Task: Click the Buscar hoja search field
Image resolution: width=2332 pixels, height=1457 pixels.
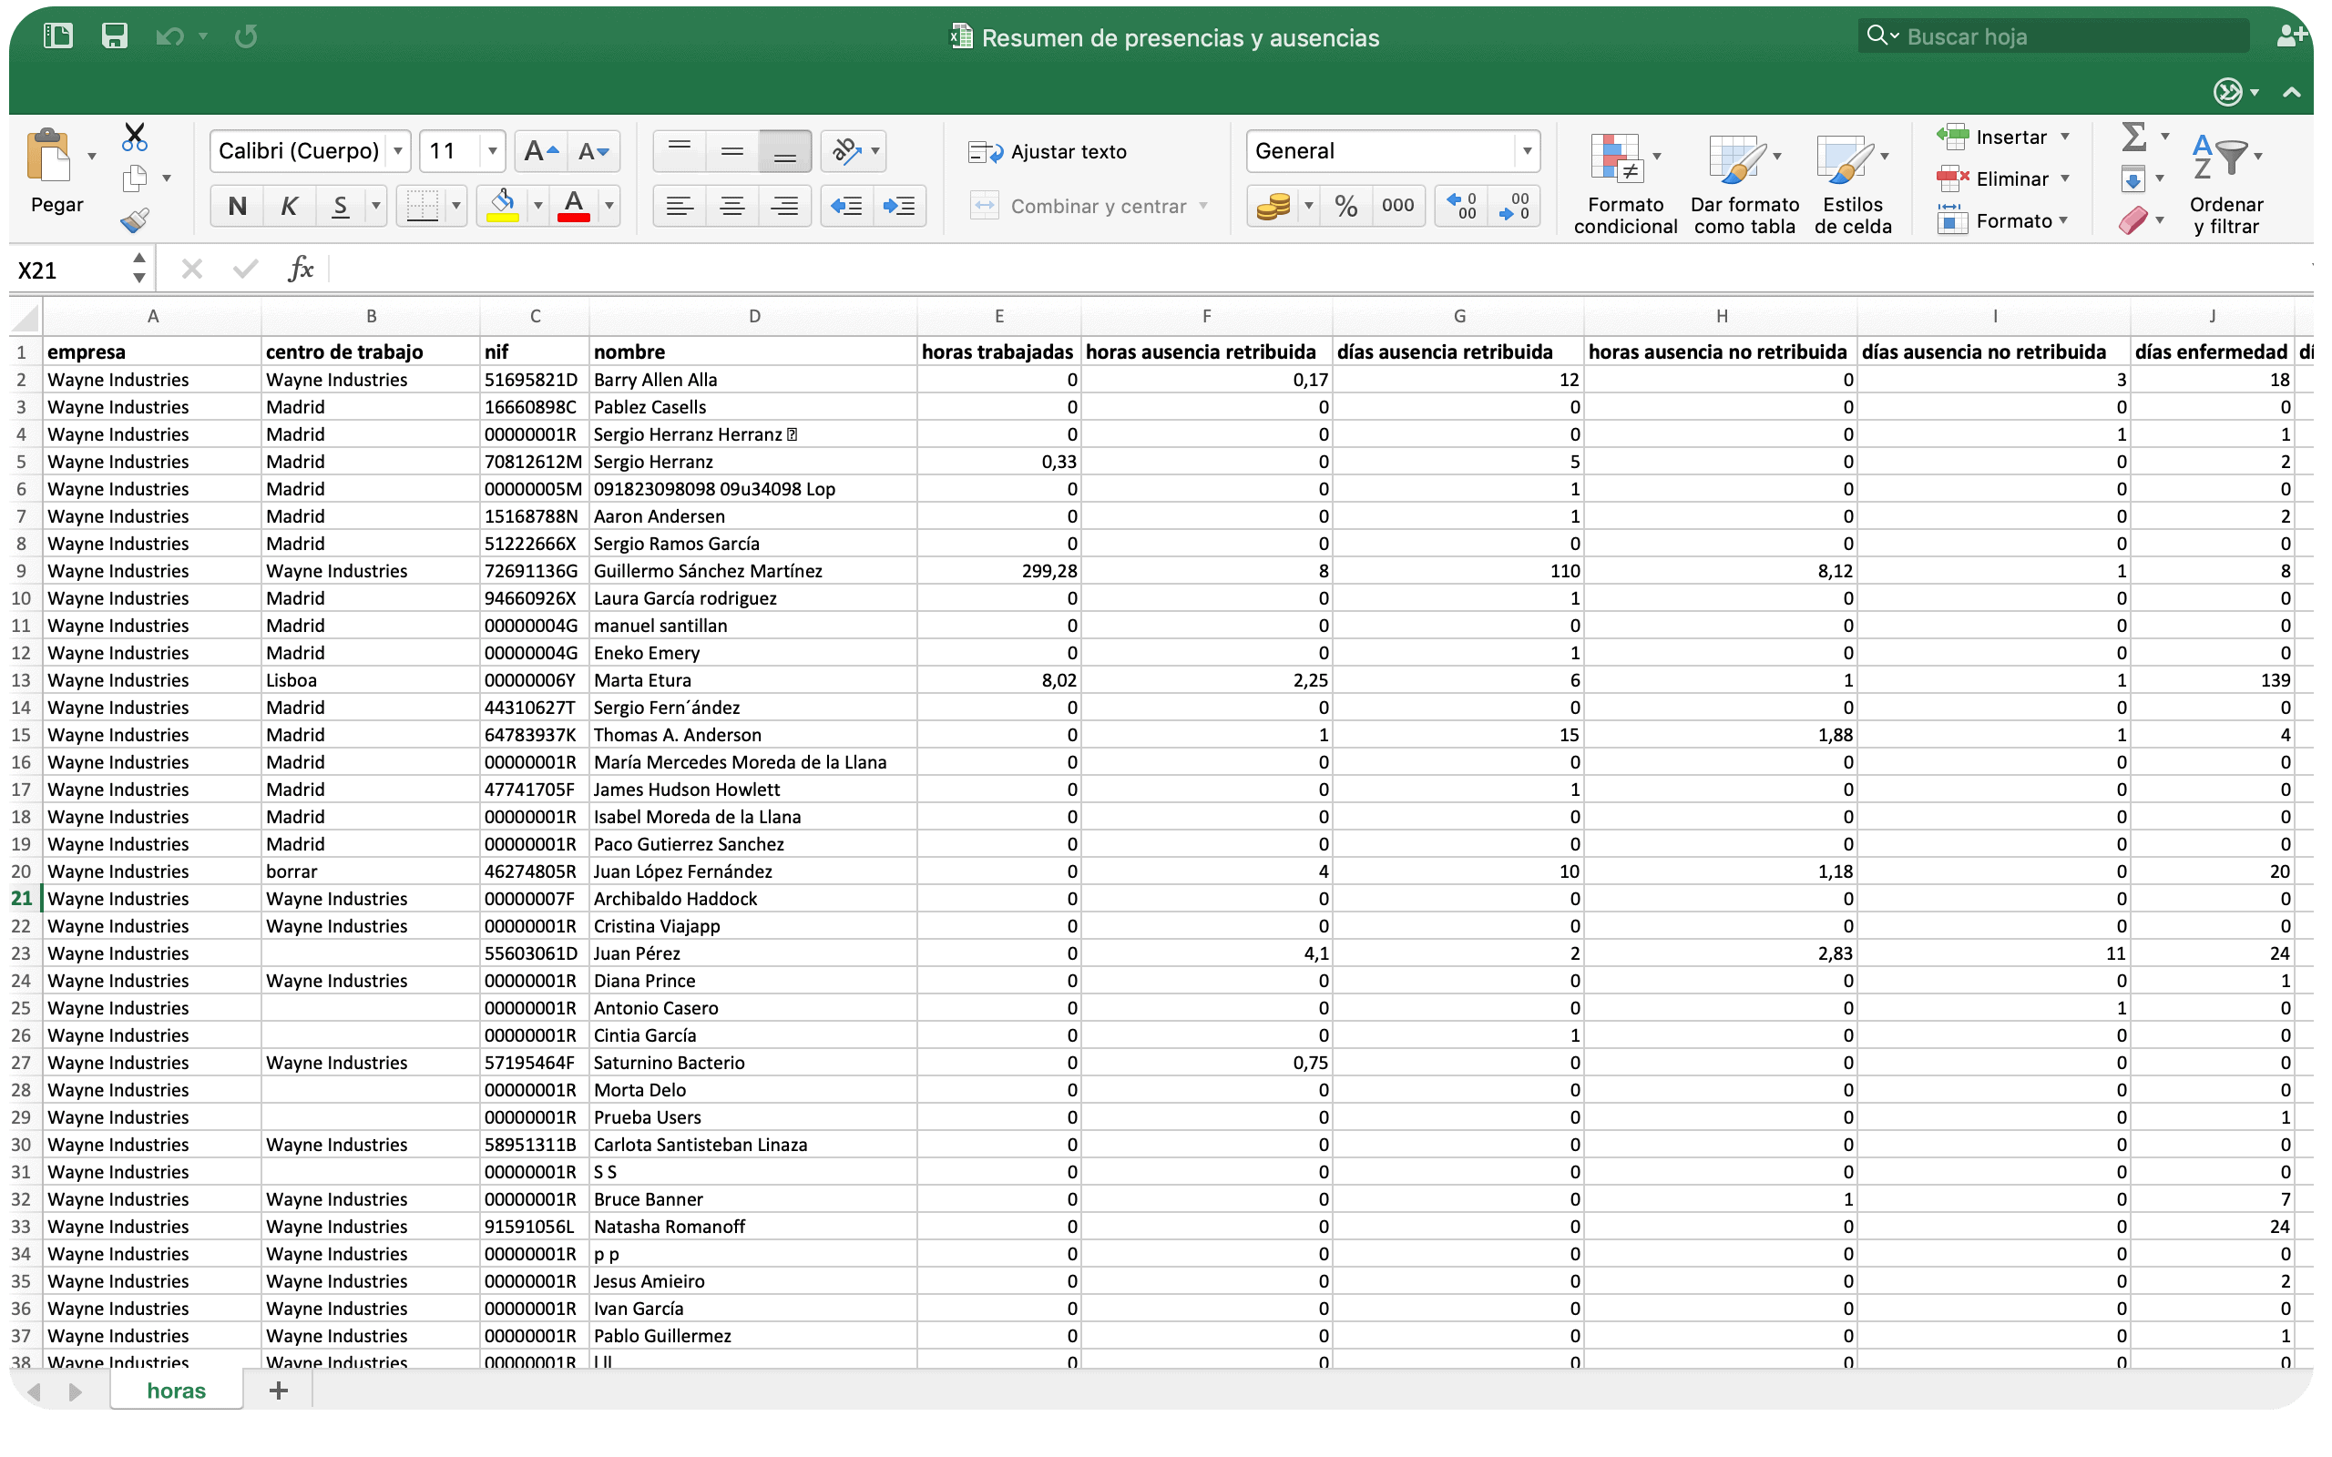Action: 2052,36
